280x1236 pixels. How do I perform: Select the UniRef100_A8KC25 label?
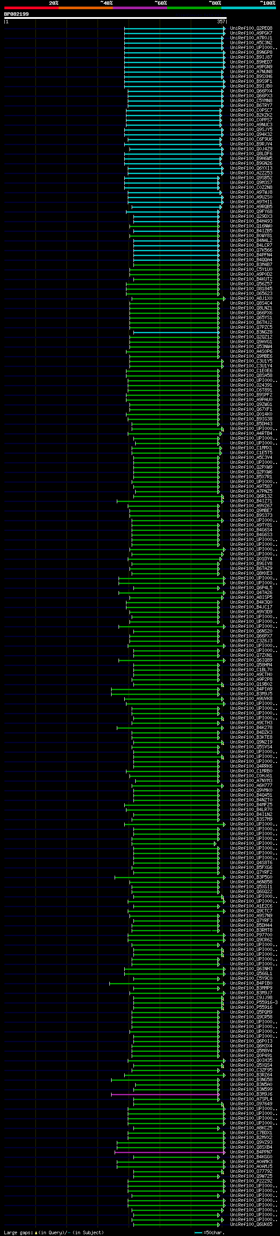[251, 1128]
